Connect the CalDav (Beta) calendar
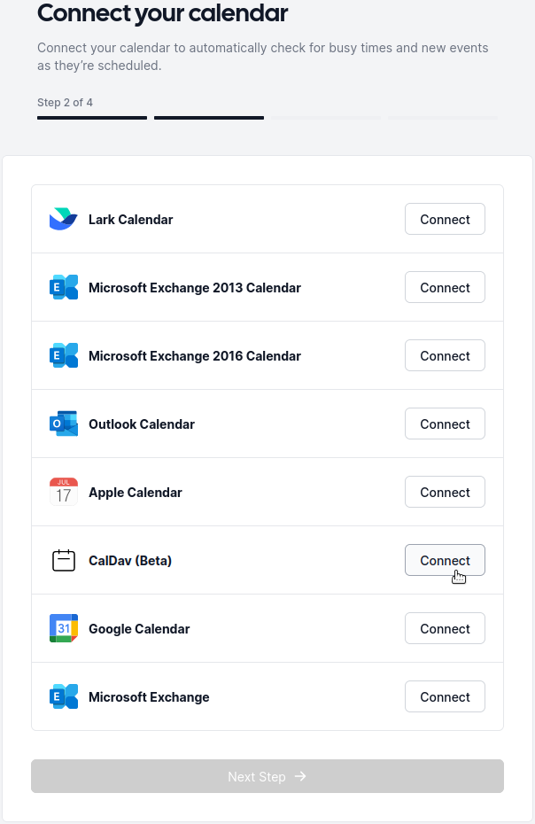Image resolution: width=535 pixels, height=824 pixels. pos(445,560)
